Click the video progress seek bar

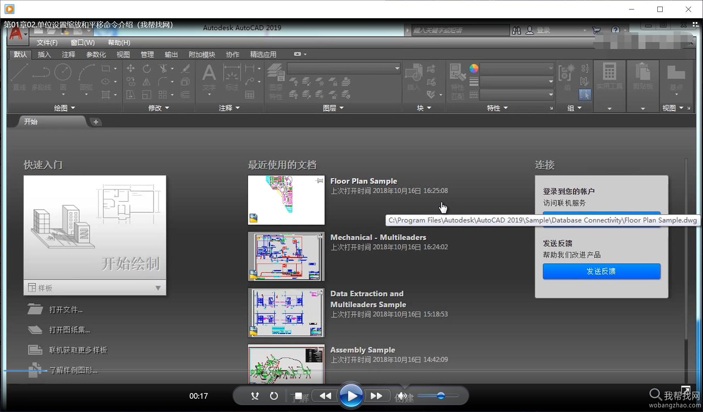351,370
